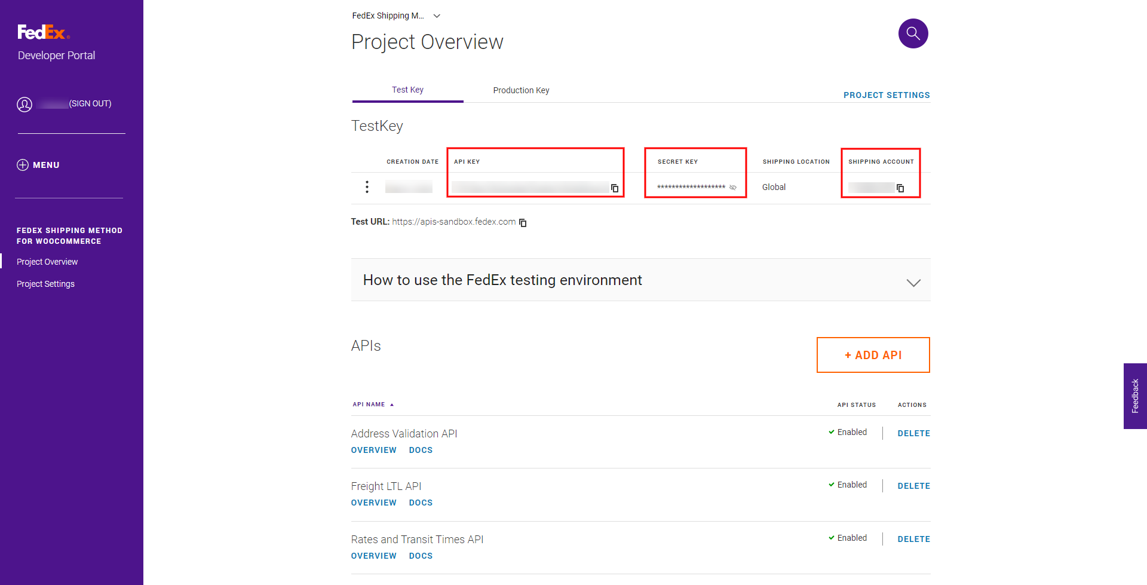
Task: Select Project Settings in the sidebar
Action: pyautogui.click(x=45, y=284)
